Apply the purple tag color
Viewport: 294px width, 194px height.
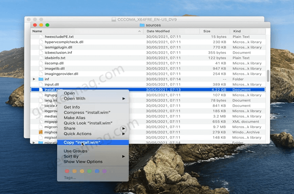(105, 171)
